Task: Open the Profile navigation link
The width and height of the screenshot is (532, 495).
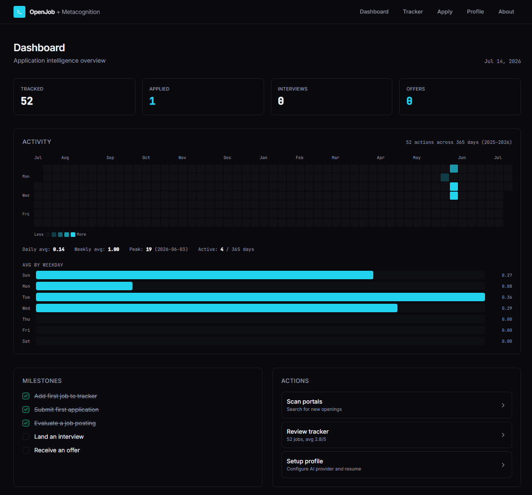Action: click(475, 12)
